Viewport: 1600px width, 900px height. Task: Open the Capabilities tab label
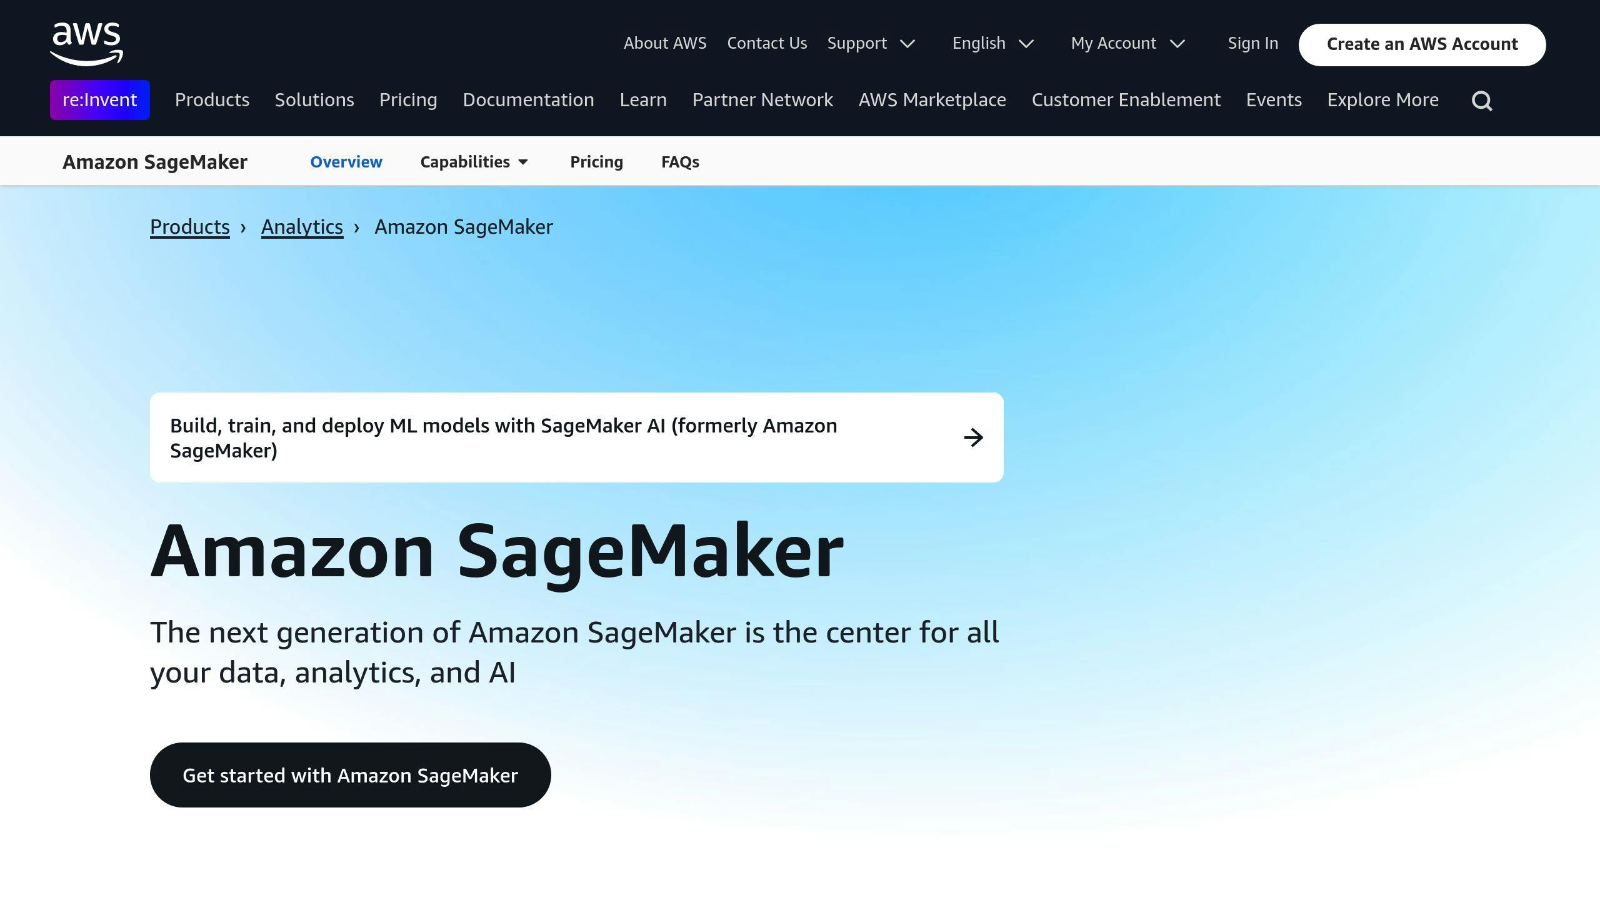coord(465,162)
